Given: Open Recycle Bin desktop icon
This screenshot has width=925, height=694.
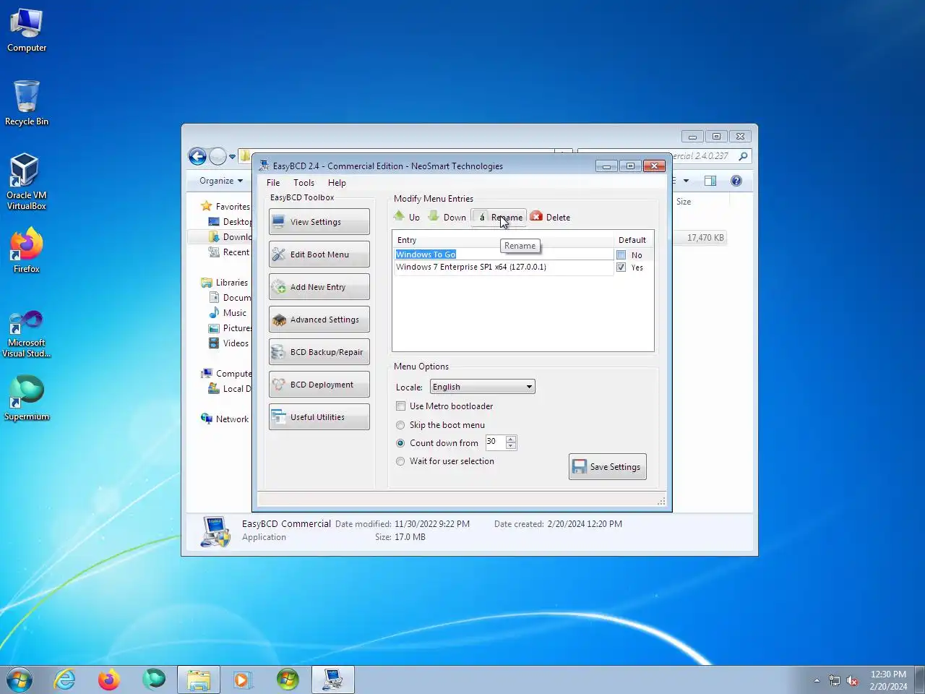Looking at the screenshot, I should [27, 103].
